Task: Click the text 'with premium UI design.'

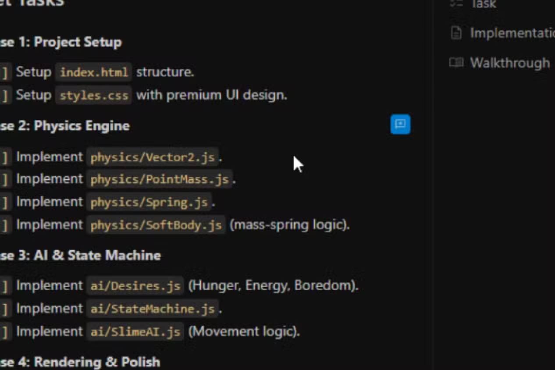Action: [x=212, y=95]
